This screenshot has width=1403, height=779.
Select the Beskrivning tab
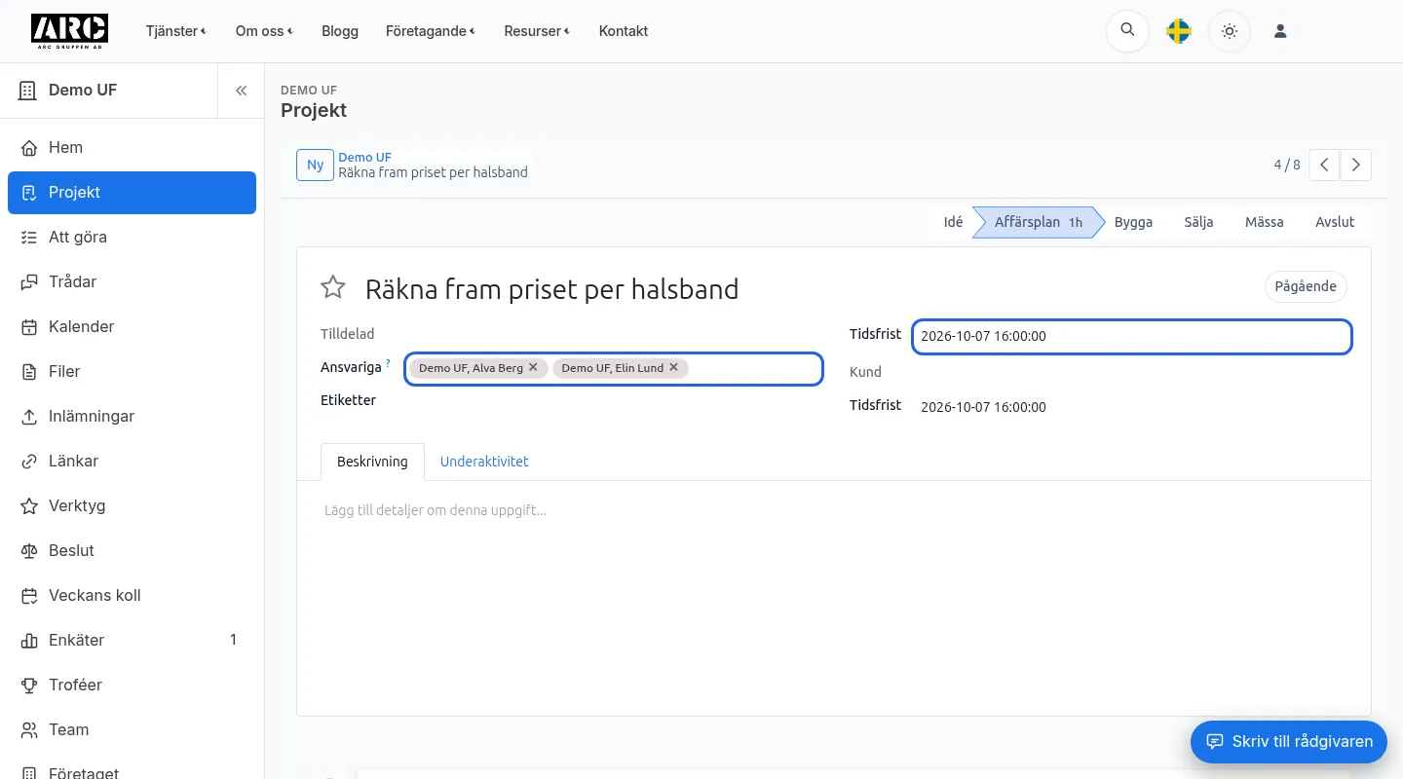click(372, 462)
